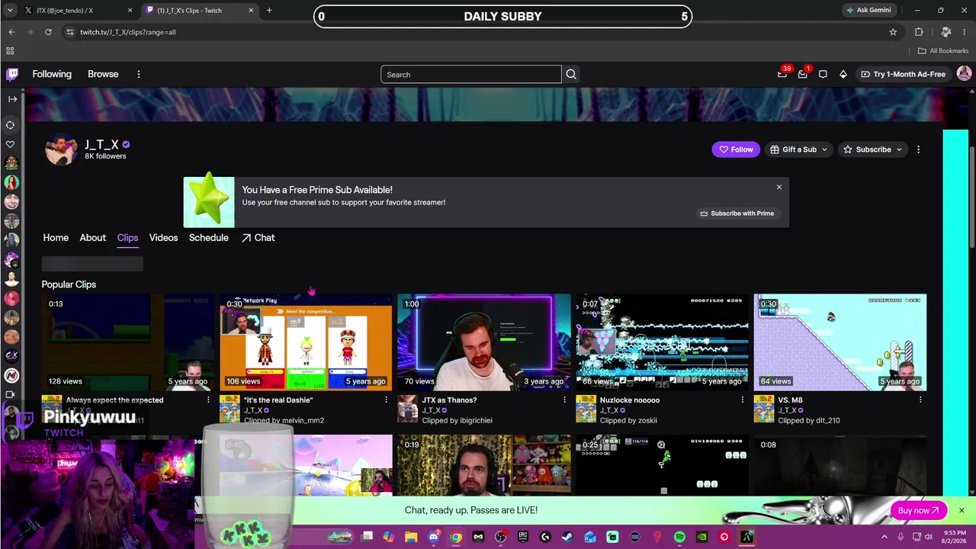The image size is (976, 549).
Task: Open options for "JTX as Thanos?" clip
Action: (x=564, y=400)
